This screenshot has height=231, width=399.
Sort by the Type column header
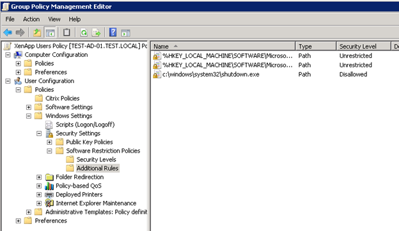[x=316, y=46]
